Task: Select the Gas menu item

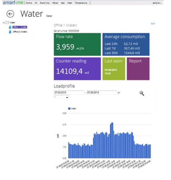Action: (63, 3)
